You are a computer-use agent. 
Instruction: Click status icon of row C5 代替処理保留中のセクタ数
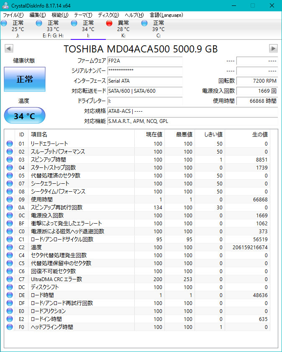[x=10, y=263]
